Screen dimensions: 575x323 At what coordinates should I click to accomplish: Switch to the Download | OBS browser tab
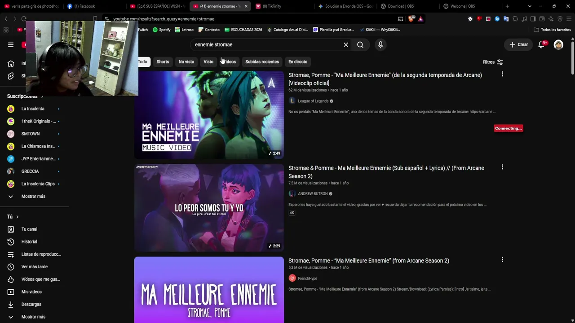point(407,6)
